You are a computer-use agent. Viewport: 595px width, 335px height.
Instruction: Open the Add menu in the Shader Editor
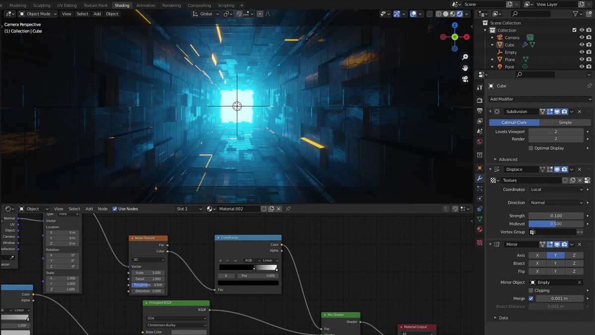pos(89,209)
